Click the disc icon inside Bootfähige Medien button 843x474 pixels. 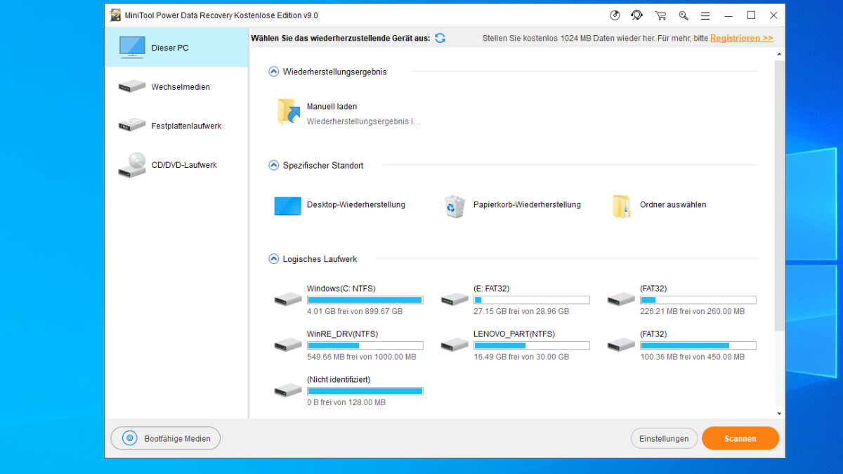129,438
